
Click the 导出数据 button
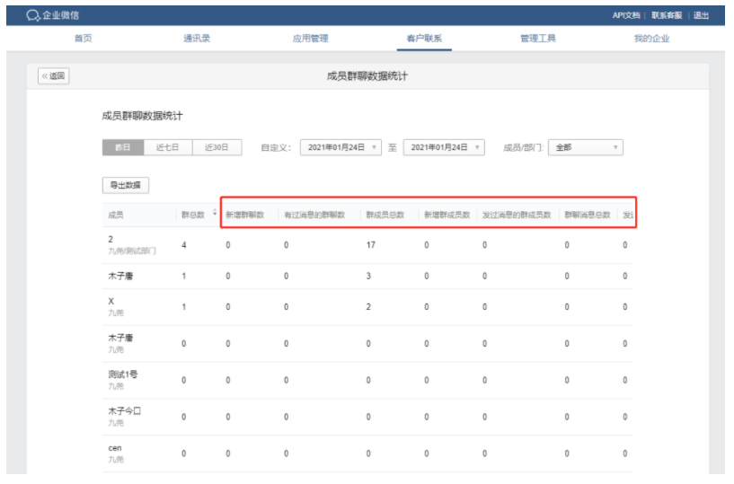(126, 185)
